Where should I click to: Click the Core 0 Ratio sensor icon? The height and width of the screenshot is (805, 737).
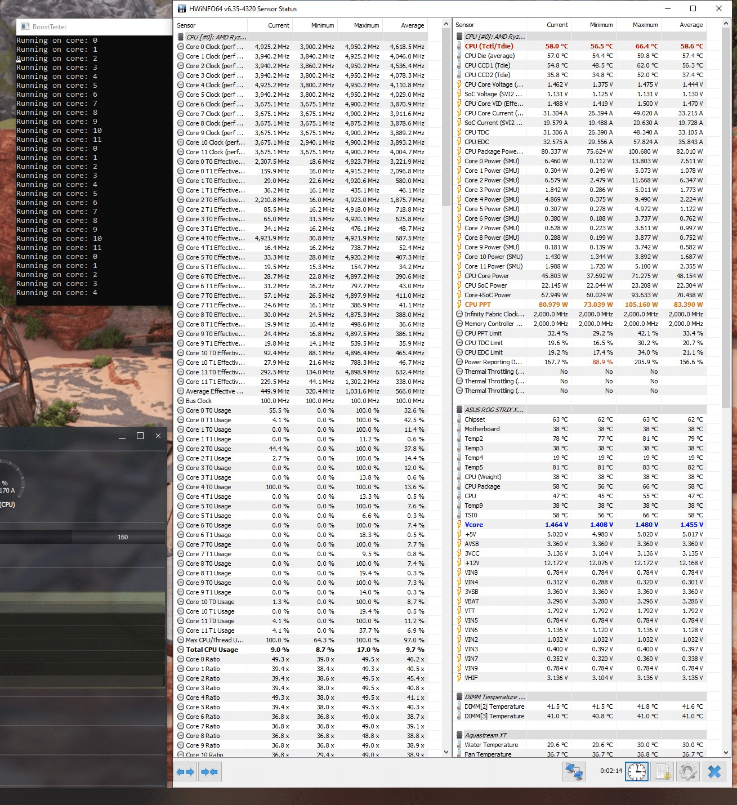(x=181, y=659)
